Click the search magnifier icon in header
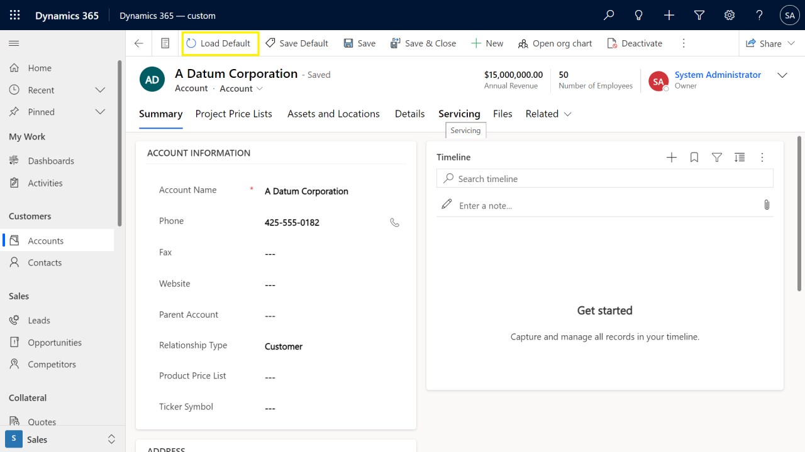Screen dimensions: 805x452 [x=608, y=15]
